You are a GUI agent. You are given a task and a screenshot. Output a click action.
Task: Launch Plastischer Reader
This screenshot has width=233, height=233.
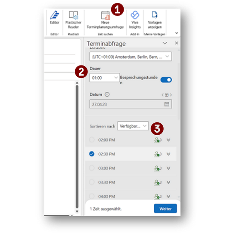tap(73, 20)
